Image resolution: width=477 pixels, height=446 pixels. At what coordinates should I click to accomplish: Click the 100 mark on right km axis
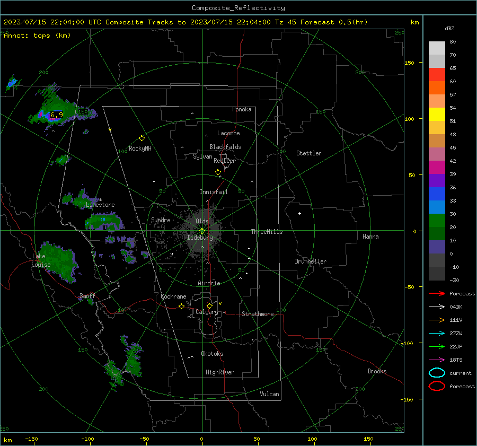[410, 119]
